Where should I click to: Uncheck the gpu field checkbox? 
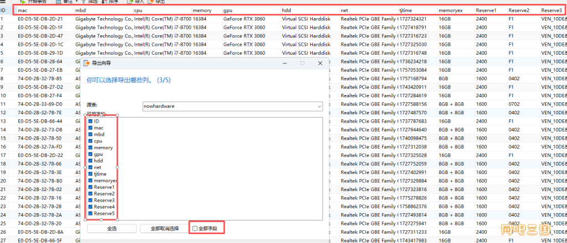pyautogui.click(x=90, y=154)
